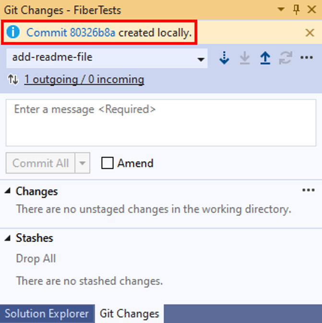Click the Pull down-arrow icon

click(x=245, y=58)
